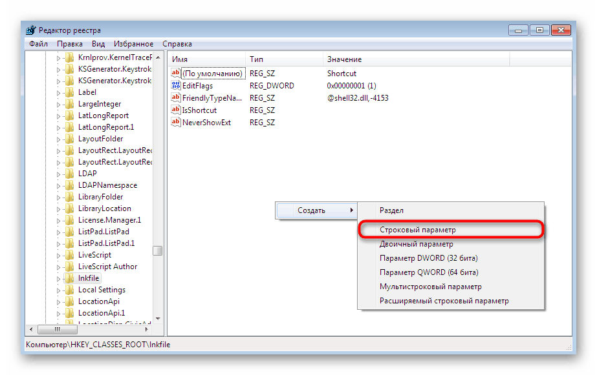This screenshot has height=375, width=597.
Task: Choose Мультистроковый параметр from the submenu
Action: [451, 287]
